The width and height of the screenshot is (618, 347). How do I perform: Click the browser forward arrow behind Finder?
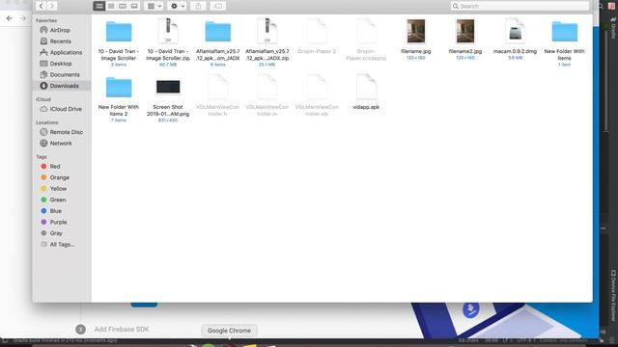click(x=23, y=18)
